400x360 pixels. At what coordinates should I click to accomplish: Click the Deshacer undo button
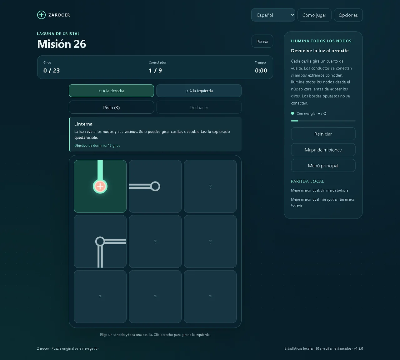click(x=199, y=107)
